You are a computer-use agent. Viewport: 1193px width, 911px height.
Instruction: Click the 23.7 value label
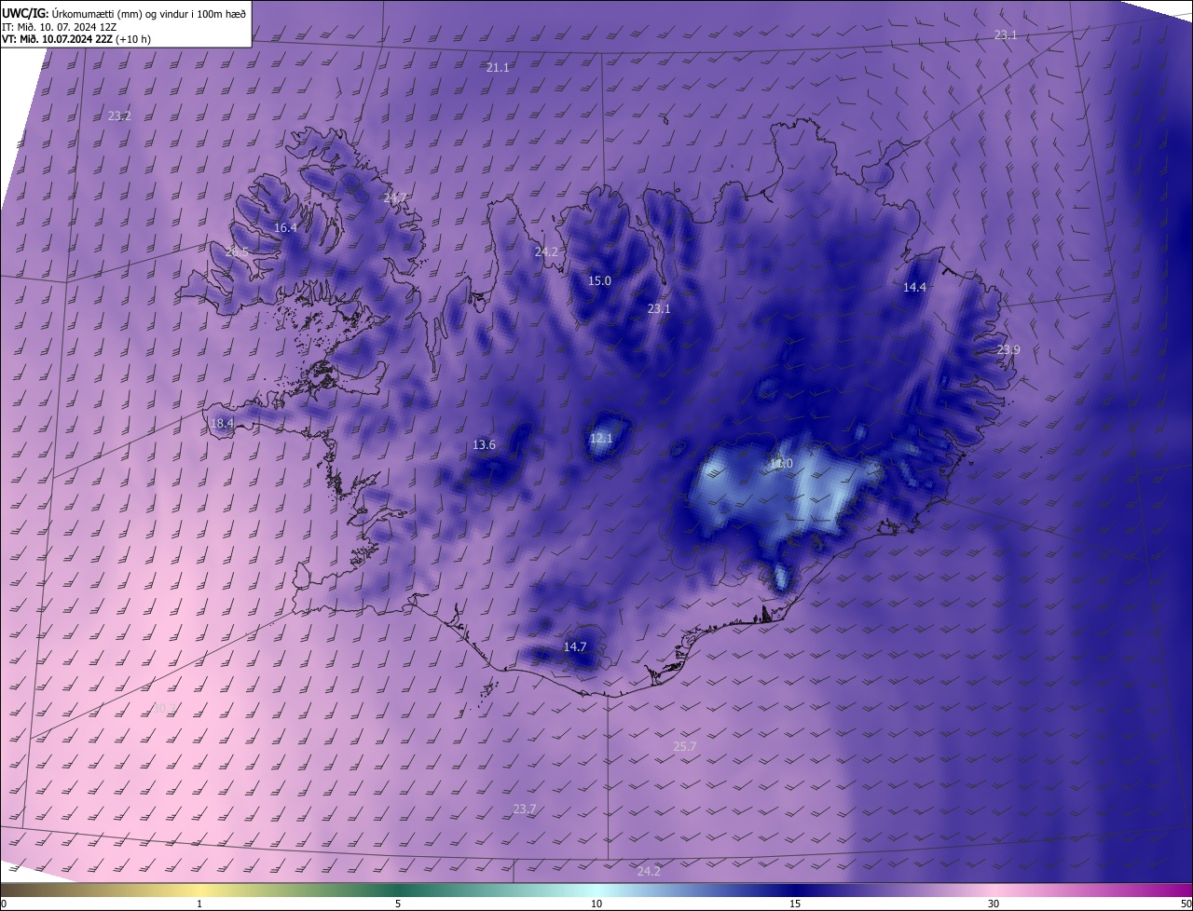(x=525, y=809)
